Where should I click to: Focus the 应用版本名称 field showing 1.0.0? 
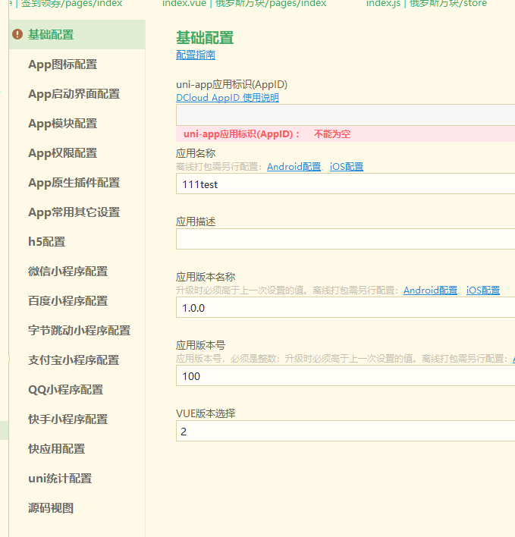click(x=346, y=307)
